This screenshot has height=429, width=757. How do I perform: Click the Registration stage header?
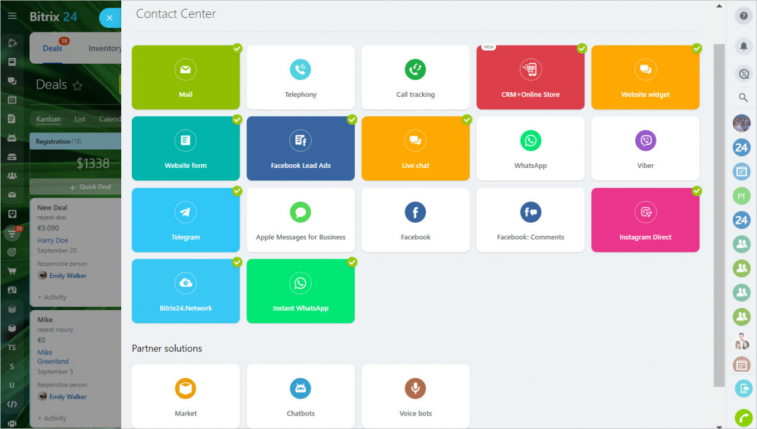click(75, 141)
